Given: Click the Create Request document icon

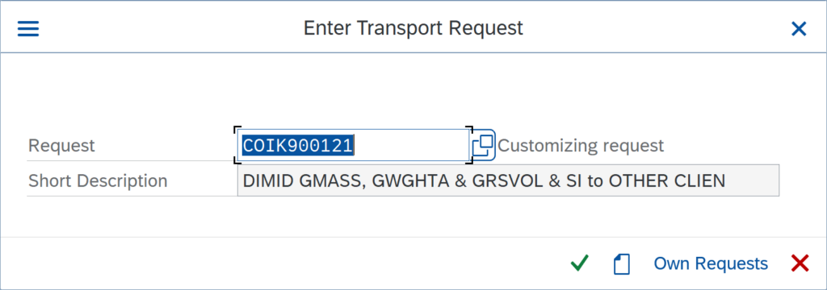Looking at the screenshot, I should [x=622, y=263].
